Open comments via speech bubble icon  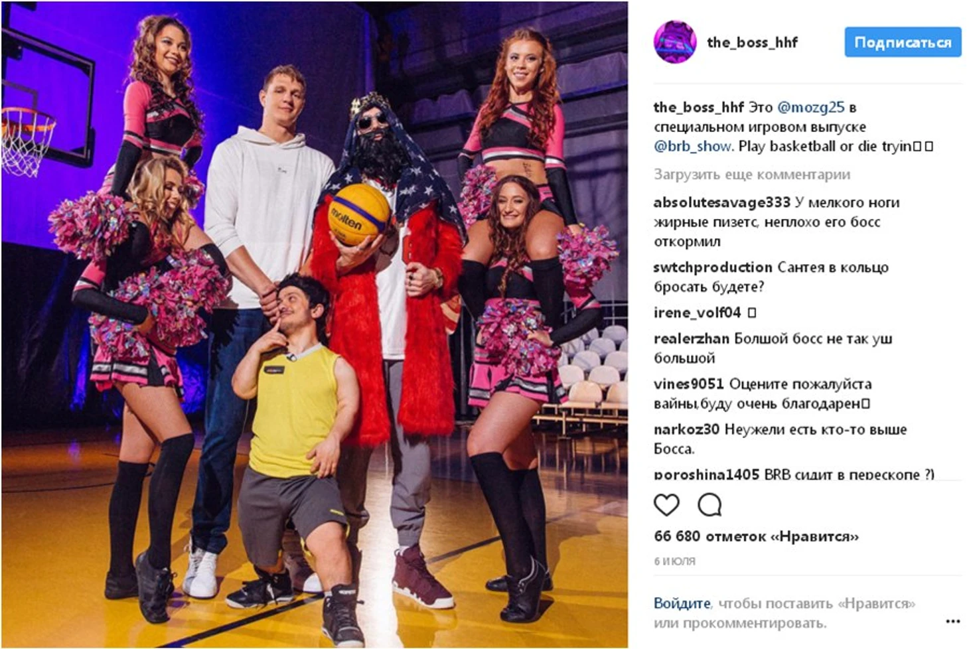click(709, 506)
